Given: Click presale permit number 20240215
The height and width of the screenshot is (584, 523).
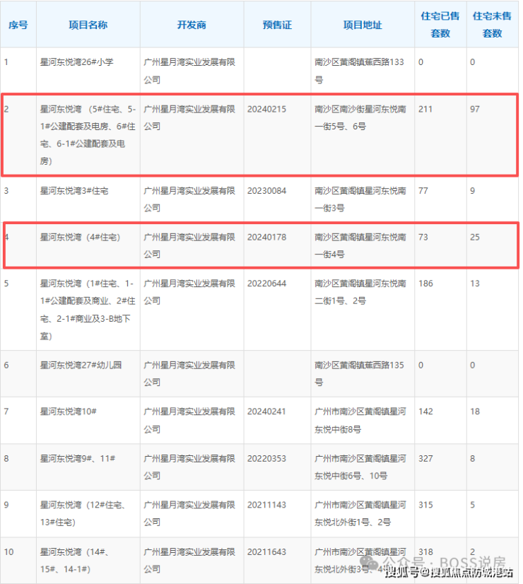Looking at the screenshot, I should (267, 109).
